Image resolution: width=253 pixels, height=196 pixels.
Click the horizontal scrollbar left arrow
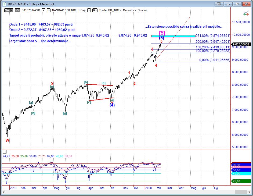3,192
